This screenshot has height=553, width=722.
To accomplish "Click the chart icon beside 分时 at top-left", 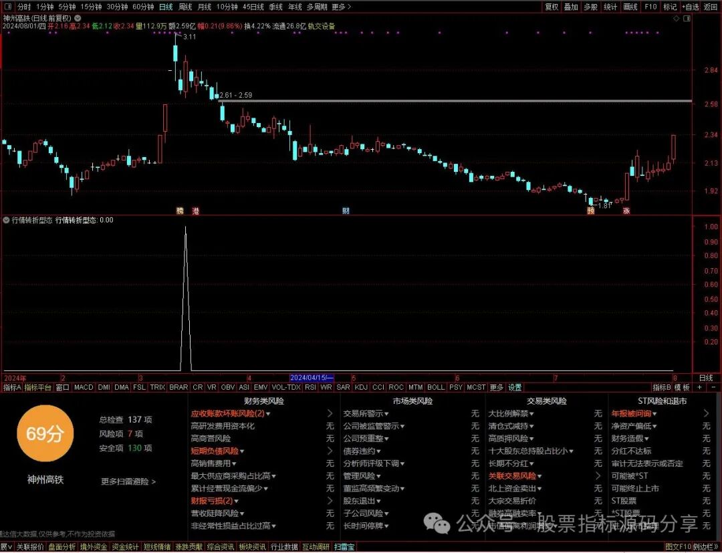I will pyautogui.click(x=9, y=7).
